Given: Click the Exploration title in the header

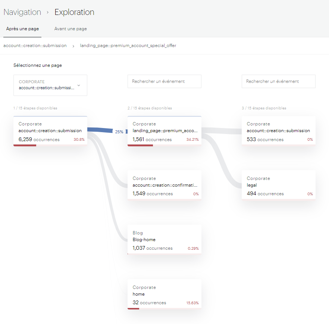Looking at the screenshot, I should point(74,12).
